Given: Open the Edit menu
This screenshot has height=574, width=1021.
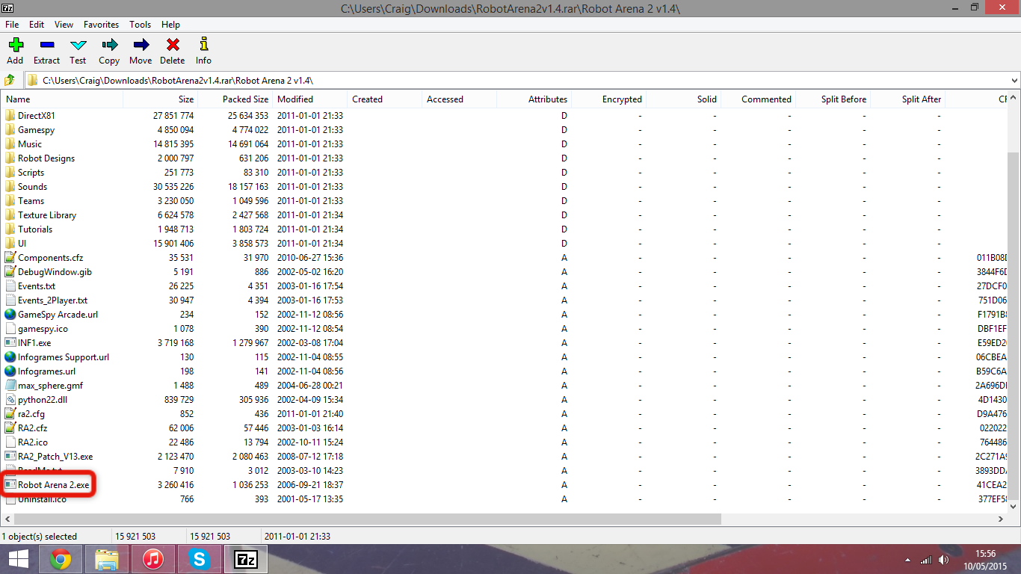Looking at the screenshot, I should coord(37,25).
